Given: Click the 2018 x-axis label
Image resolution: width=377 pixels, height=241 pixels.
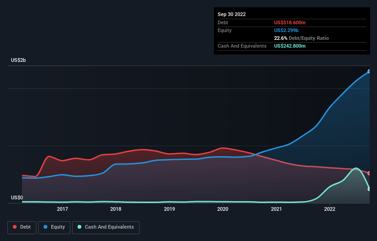Looking at the screenshot, I should [x=116, y=209].
